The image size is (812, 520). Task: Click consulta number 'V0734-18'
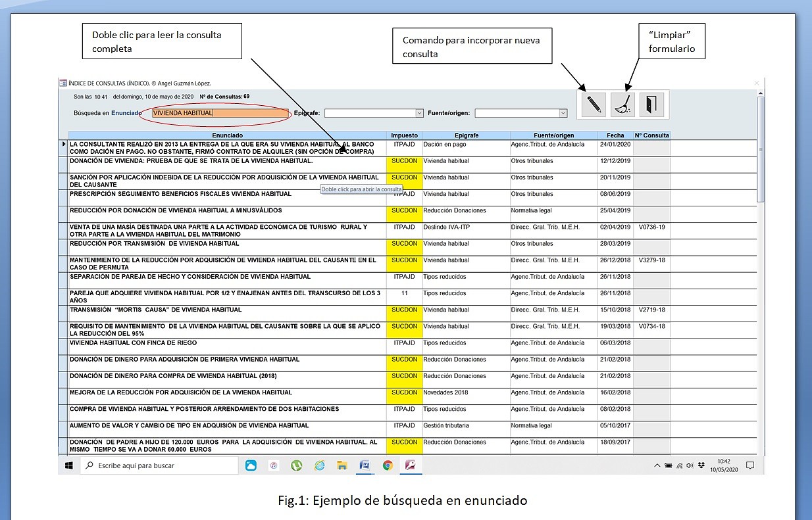coord(652,326)
